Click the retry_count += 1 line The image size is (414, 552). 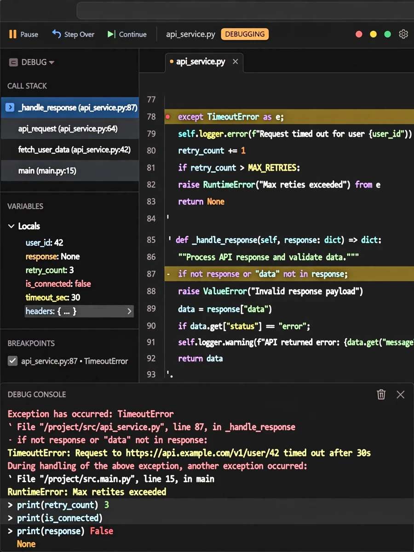212,150
